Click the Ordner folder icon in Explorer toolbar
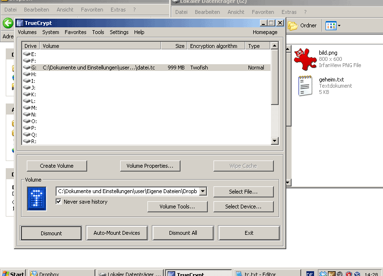 click(x=293, y=25)
